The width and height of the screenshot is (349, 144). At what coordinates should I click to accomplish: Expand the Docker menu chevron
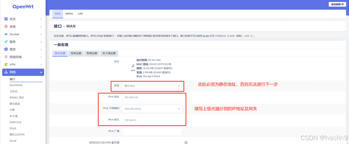41,34
